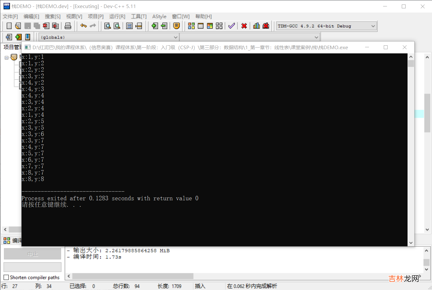The height and width of the screenshot is (290, 432).
Task: Open the 编辑[E] menu
Action: [32, 16]
